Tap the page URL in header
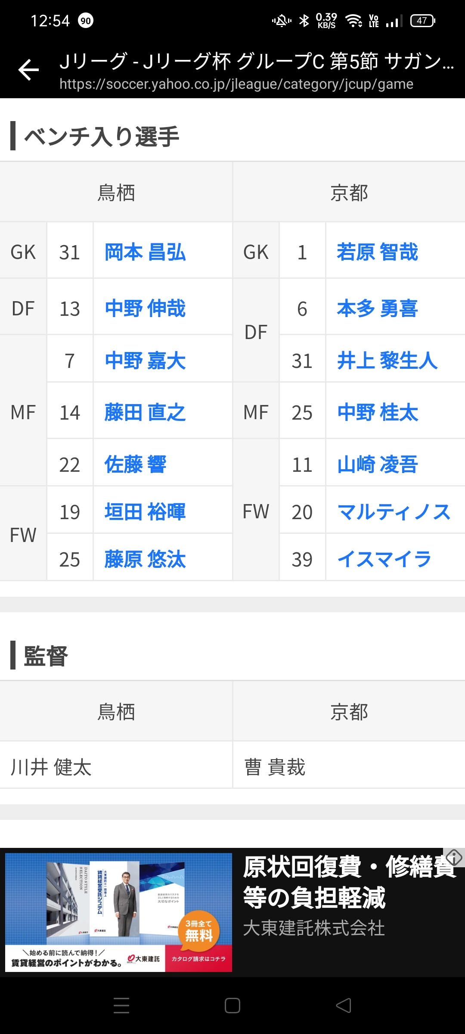465x1034 pixels. click(236, 84)
